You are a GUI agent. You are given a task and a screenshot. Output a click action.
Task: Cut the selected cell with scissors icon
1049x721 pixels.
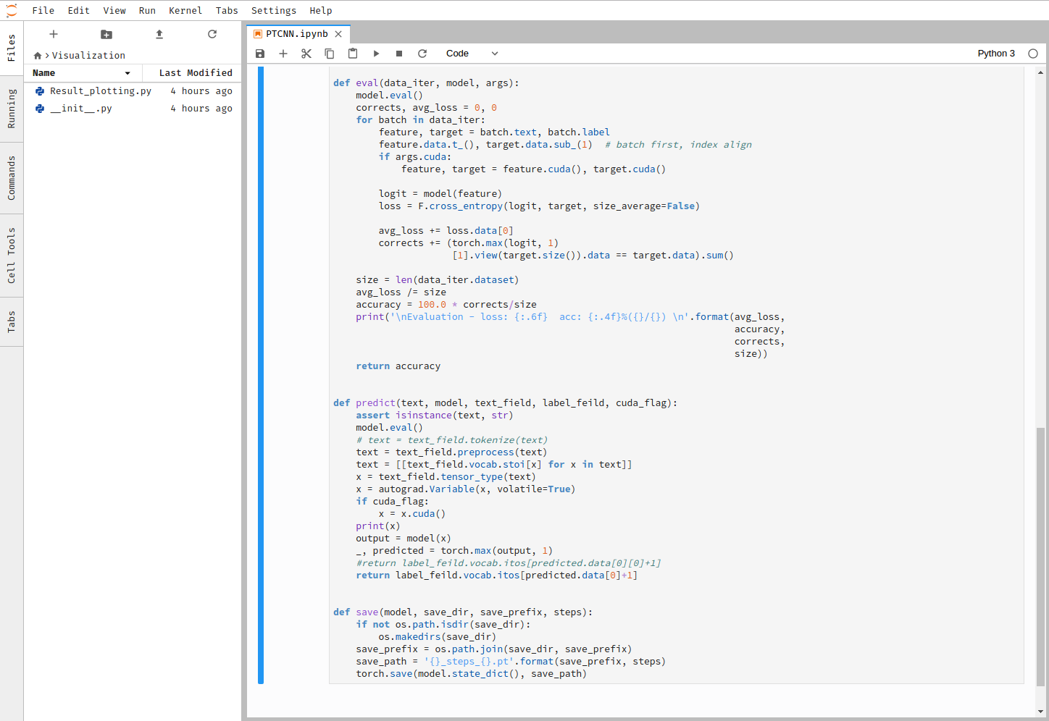(306, 54)
